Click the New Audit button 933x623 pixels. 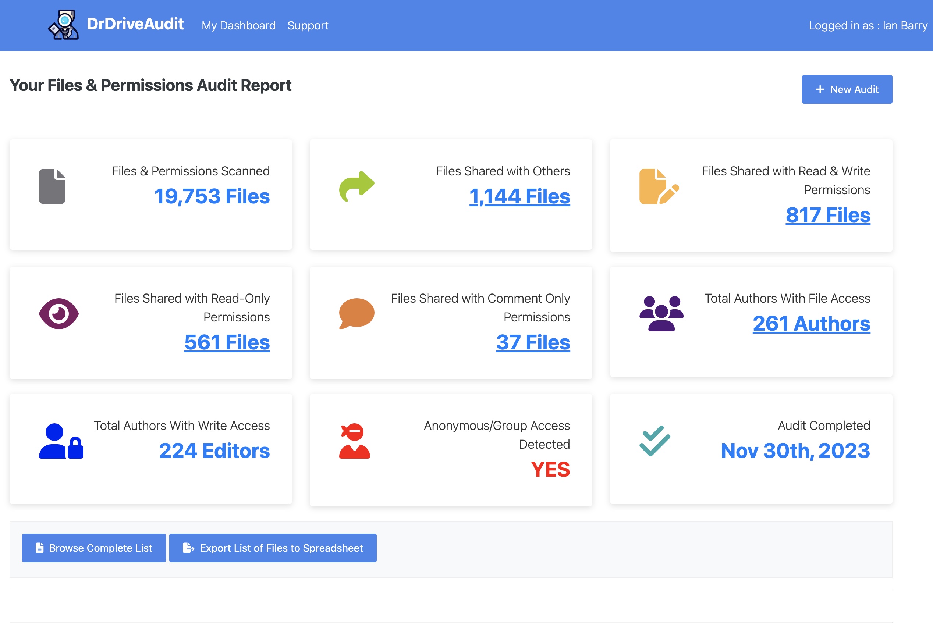[x=847, y=89]
